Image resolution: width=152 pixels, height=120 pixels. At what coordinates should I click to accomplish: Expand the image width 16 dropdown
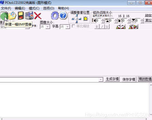(48, 27)
